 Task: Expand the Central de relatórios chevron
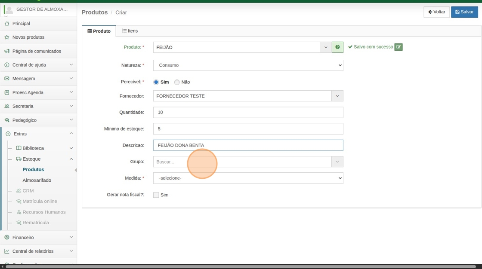click(71, 251)
